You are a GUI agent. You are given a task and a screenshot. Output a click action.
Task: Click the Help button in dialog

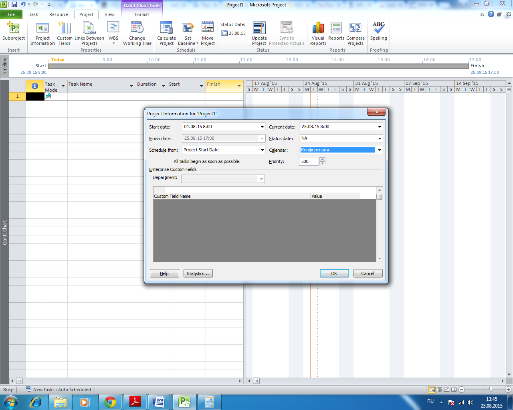coord(164,273)
